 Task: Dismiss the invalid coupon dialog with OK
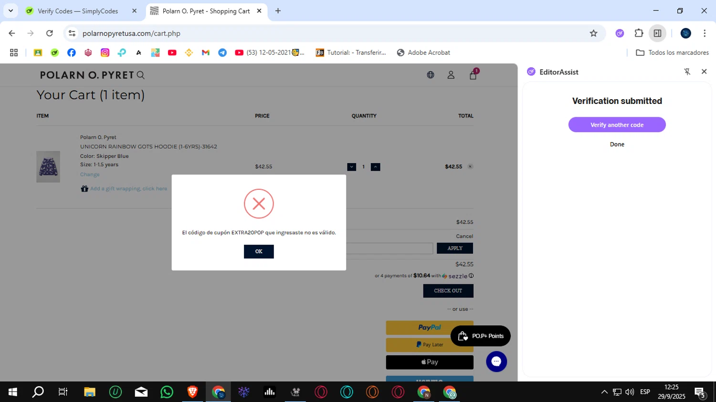[x=259, y=251]
